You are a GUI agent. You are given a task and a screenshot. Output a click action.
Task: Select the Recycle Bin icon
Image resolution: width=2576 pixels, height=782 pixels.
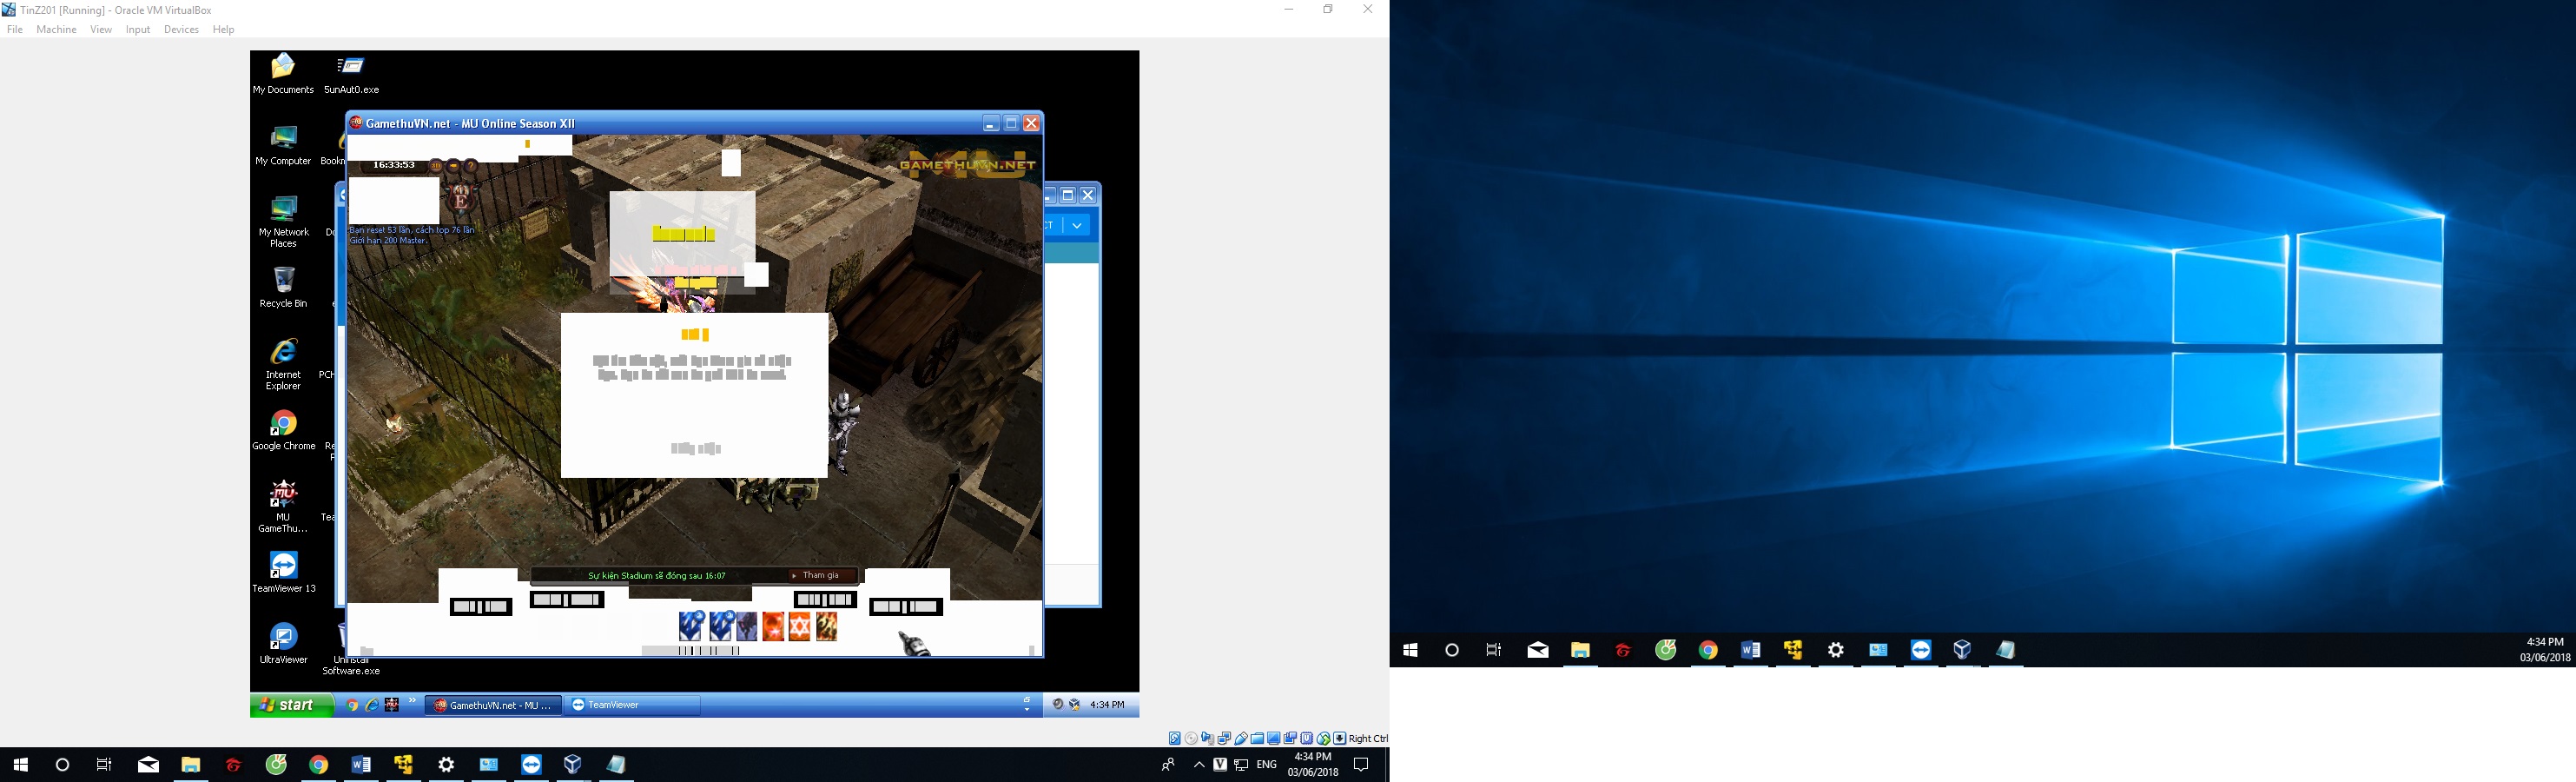283,288
